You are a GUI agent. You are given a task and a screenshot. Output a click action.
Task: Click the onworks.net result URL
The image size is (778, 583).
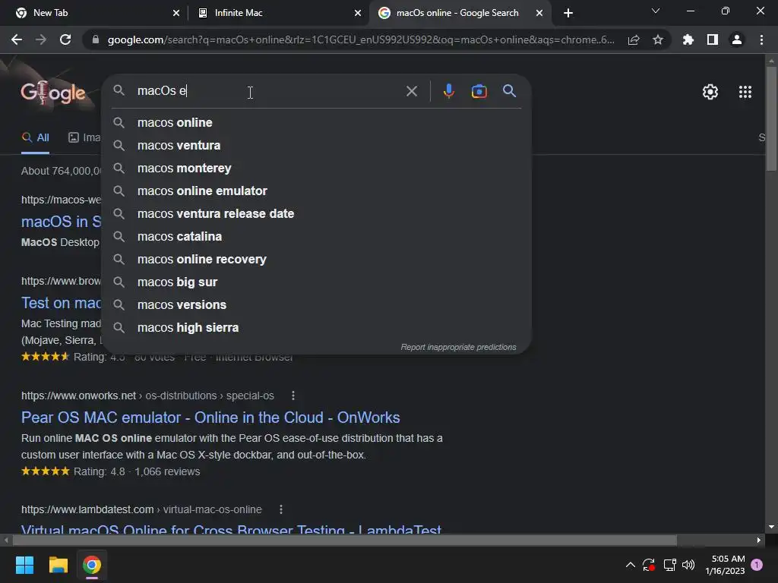pyautogui.click(x=147, y=395)
